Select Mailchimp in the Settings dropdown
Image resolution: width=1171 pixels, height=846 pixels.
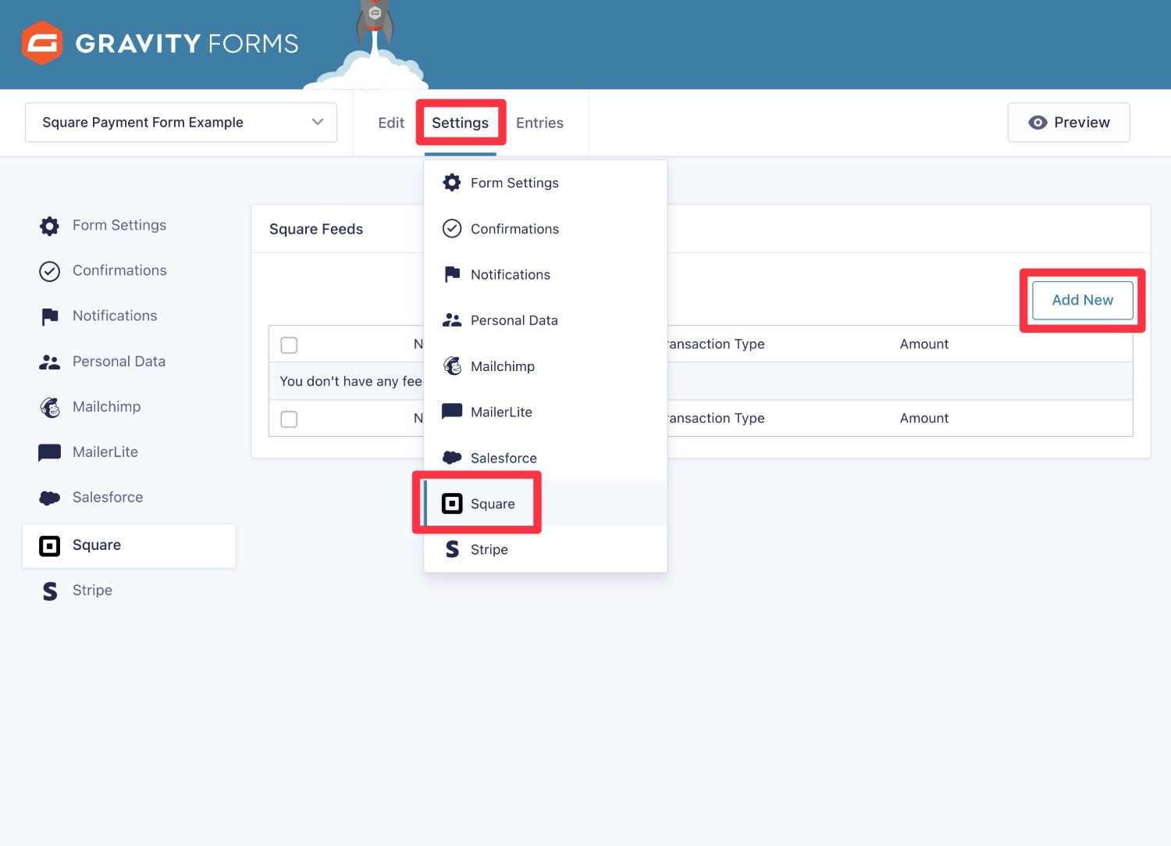coord(545,366)
